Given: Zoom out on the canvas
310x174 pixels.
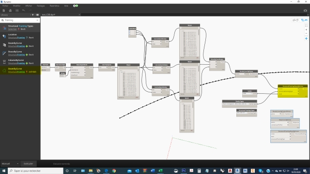Looking at the screenshot, I should [x=306, y=33].
